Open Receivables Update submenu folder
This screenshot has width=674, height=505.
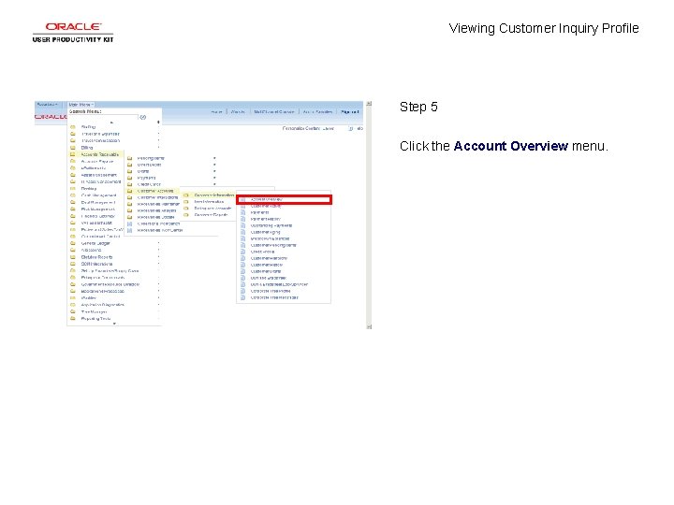tap(156, 217)
